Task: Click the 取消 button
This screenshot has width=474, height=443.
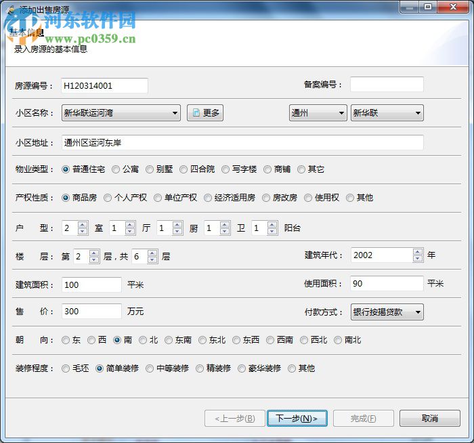Action: (429, 418)
